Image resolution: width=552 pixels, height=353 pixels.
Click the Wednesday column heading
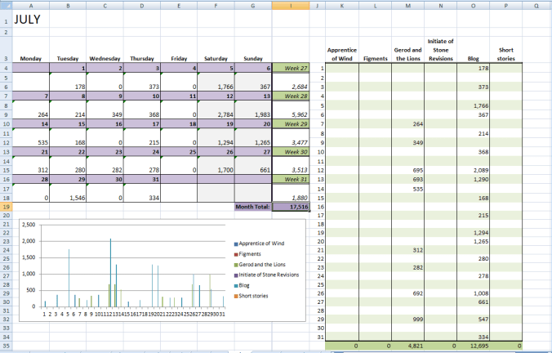point(105,59)
